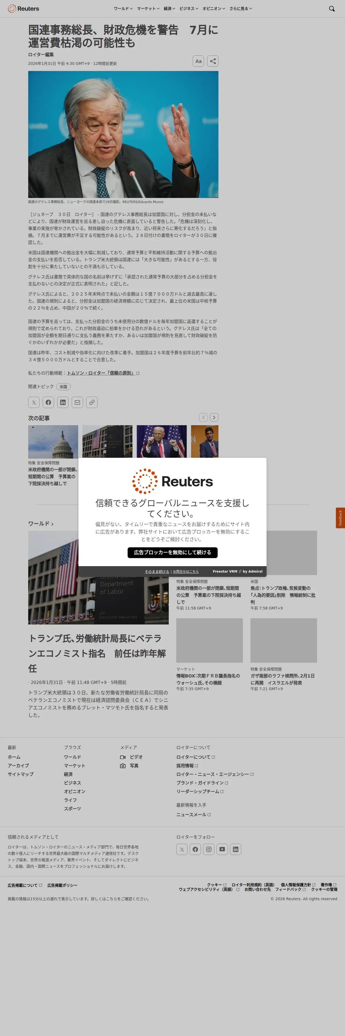Viewport: 345px width, 1036px height.
Task: Open Trump rally next-article thumbnail
Action: [x=162, y=442]
